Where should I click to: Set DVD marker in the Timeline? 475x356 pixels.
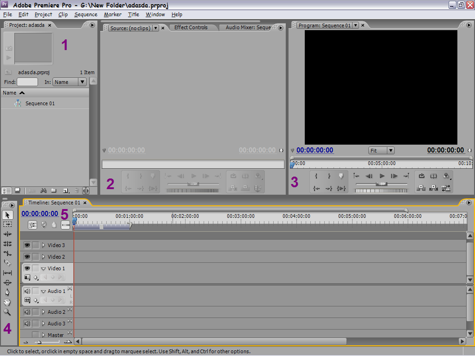coord(44,225)
